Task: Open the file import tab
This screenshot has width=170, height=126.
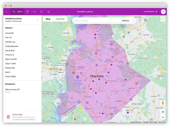Action: tap(41, 12)
